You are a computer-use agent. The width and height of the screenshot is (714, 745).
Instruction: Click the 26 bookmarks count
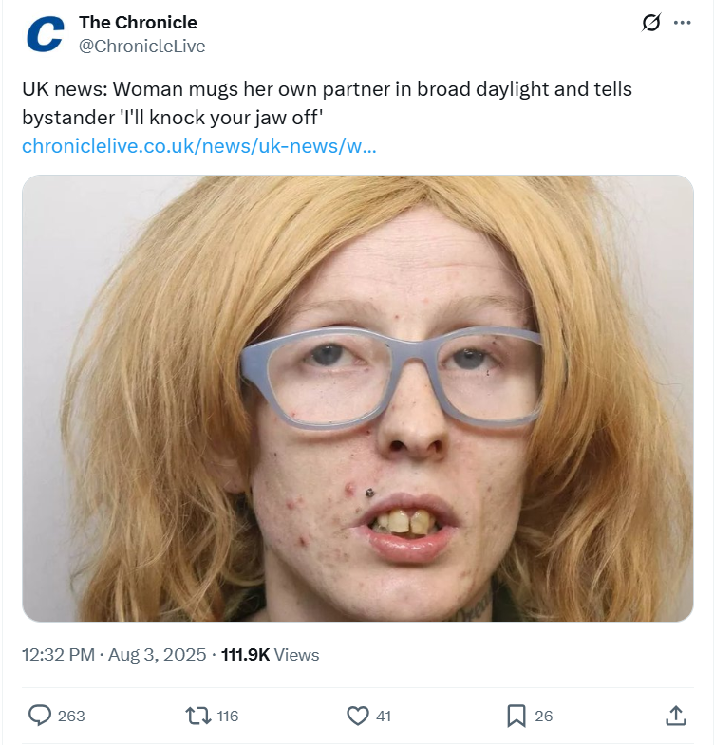coord(543,716)
